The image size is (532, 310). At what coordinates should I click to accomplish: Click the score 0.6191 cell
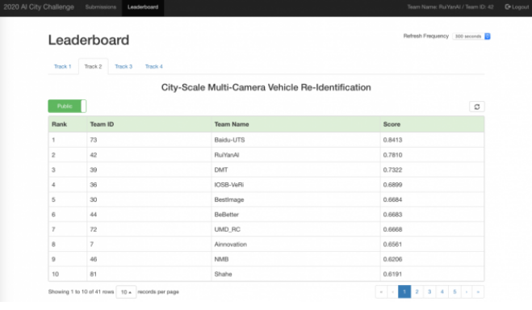click(432, 274)
